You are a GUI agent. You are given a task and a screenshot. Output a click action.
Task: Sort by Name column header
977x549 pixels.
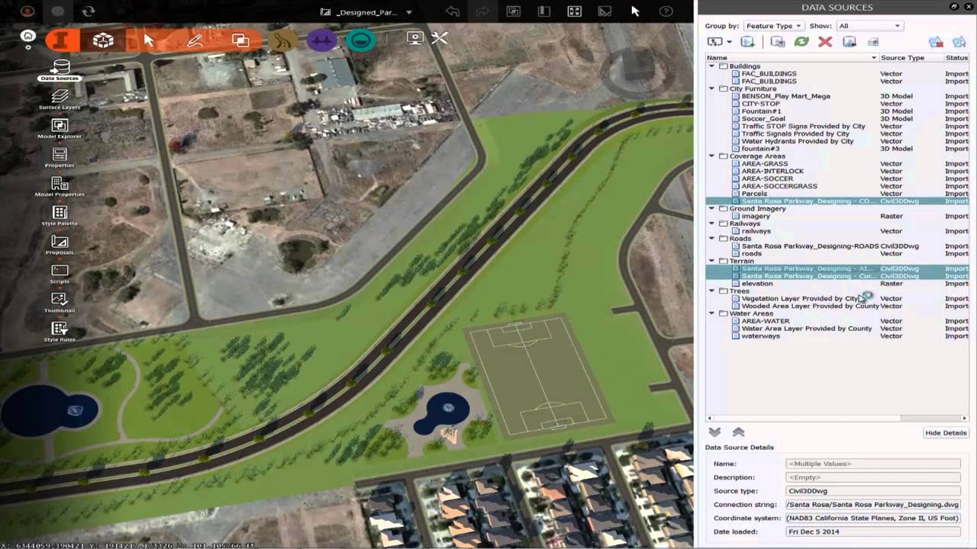tap(792, 58)
